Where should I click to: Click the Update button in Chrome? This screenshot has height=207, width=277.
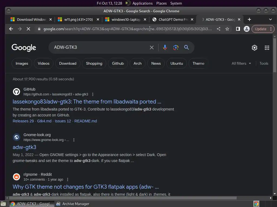coord(260,29)
